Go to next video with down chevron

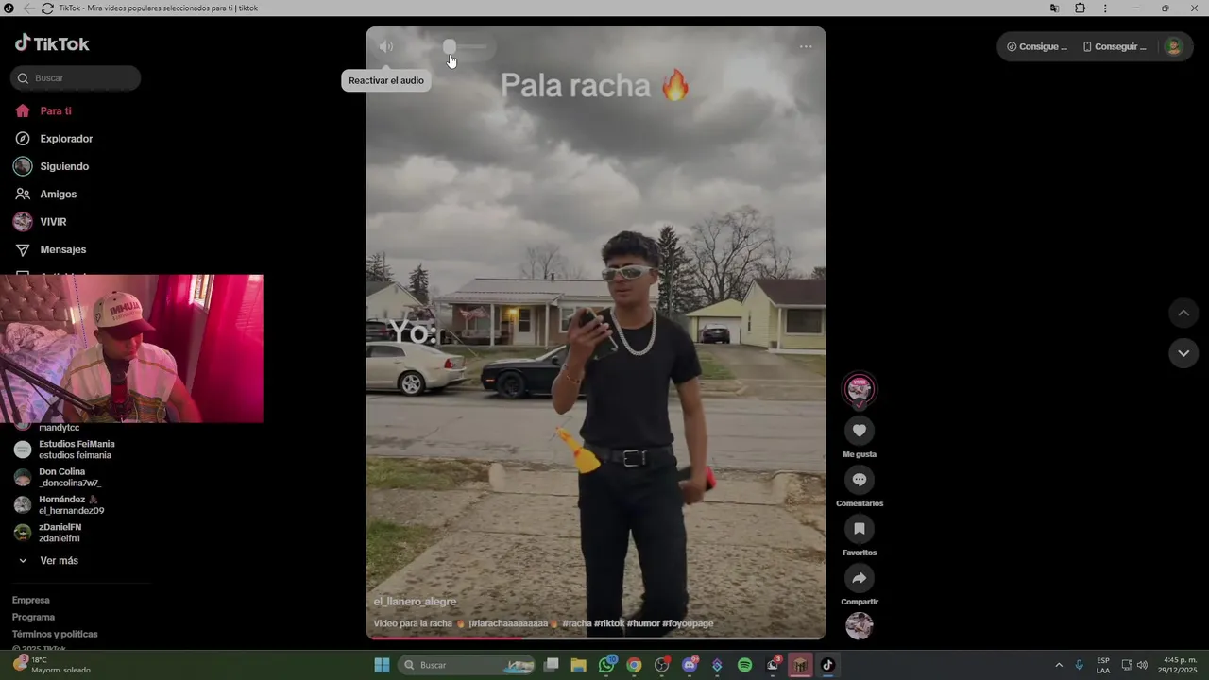pos(1183,353)
